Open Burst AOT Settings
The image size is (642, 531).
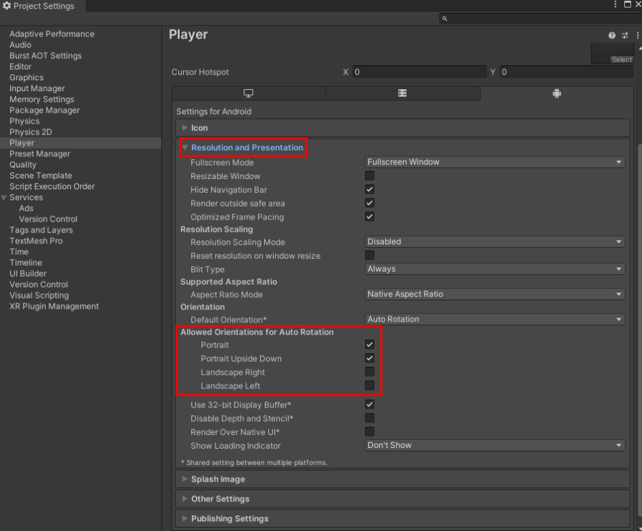(x=45, y=56)
